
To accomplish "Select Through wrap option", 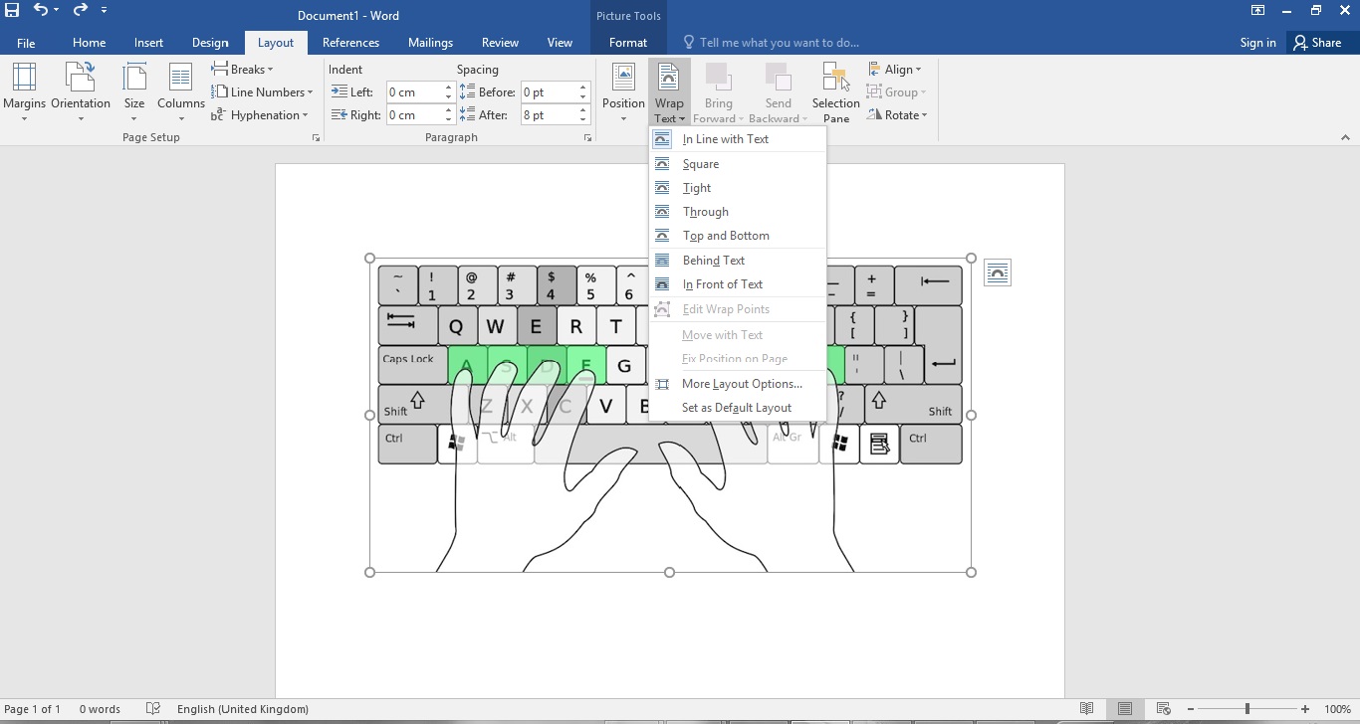I will point(738,212).
